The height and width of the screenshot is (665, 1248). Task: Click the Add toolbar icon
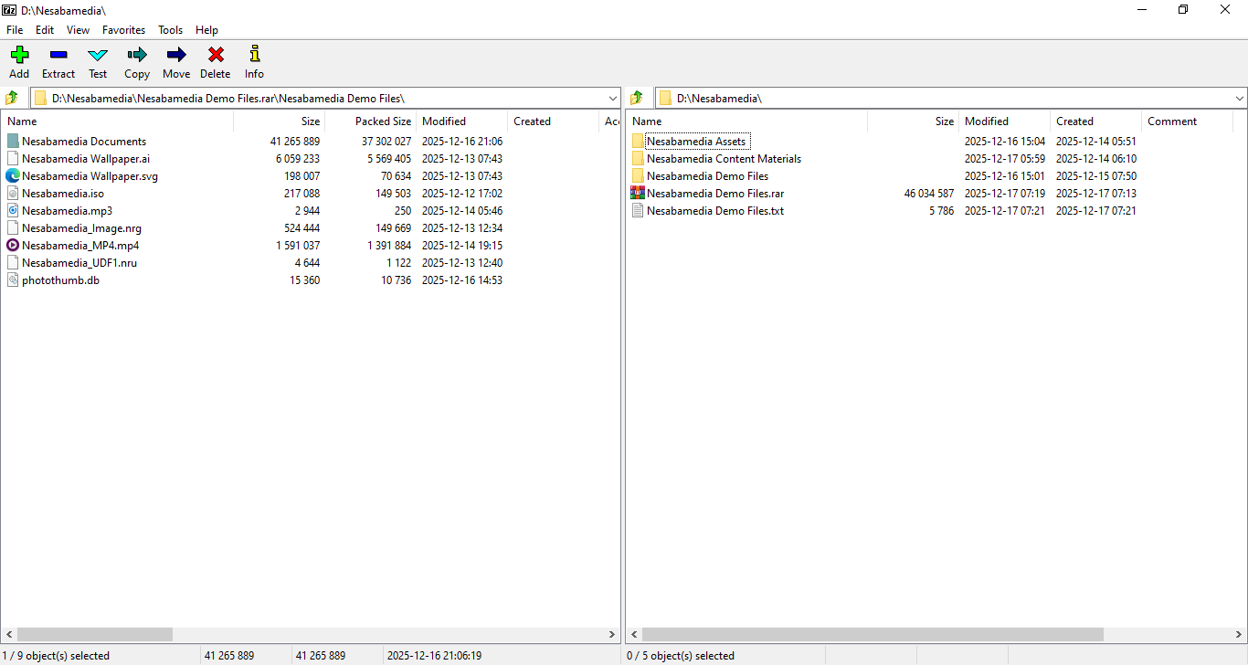click(x=19, y=56)
